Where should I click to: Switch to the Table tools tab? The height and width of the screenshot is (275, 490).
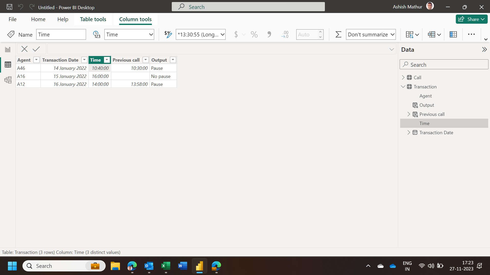coord(93,19)
